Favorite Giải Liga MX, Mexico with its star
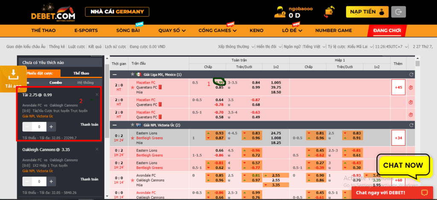 [x=132, y=74]
